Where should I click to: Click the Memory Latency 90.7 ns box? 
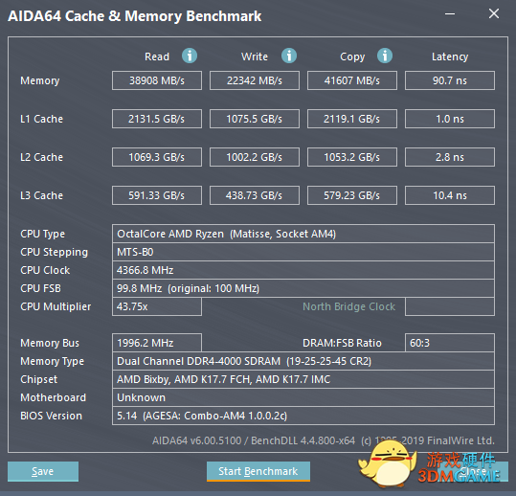pyautogui.click(x=450, y=80)
